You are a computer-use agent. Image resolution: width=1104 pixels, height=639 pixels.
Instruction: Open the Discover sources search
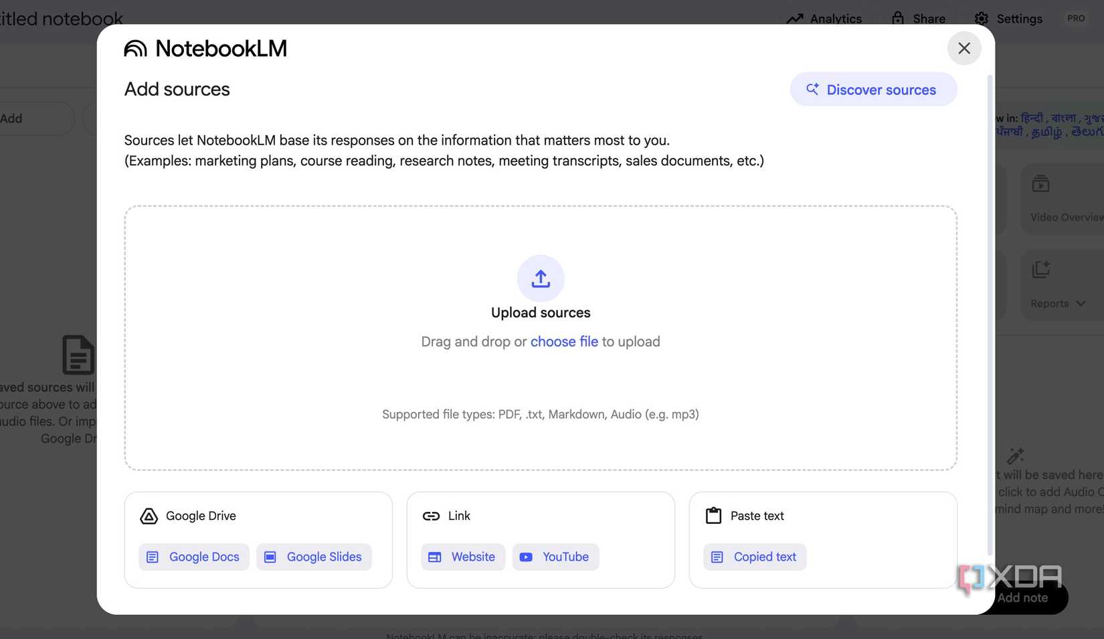click(x=873, y=90)
